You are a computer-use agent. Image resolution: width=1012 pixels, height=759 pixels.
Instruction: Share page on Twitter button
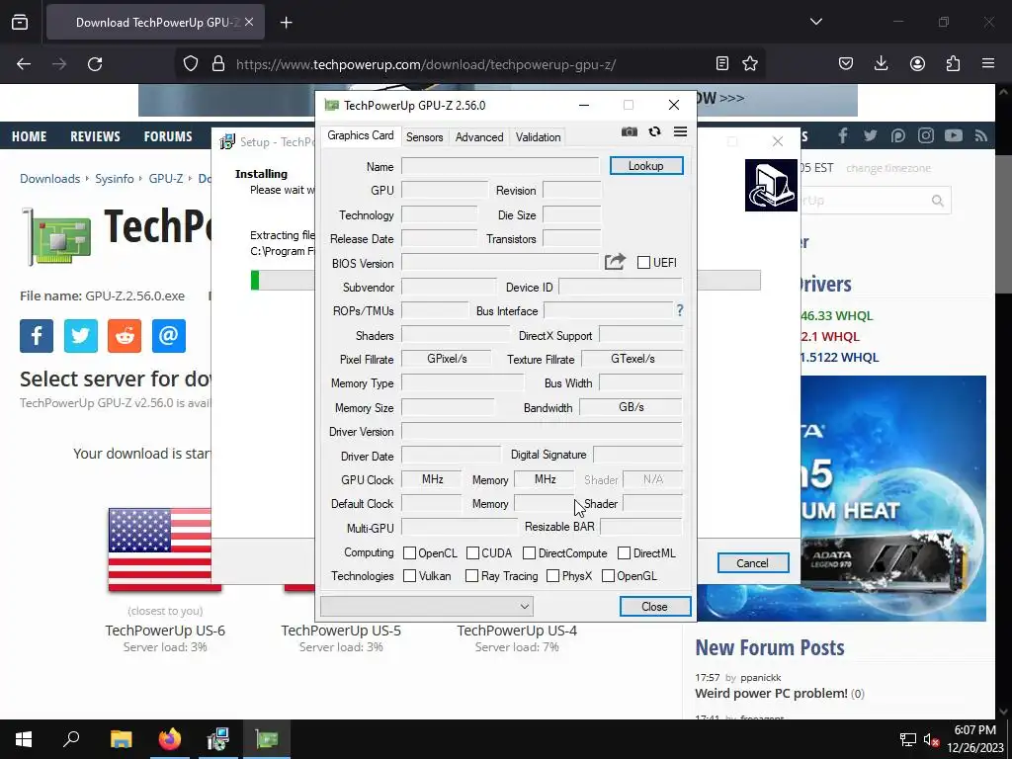(x=81, y=336)
